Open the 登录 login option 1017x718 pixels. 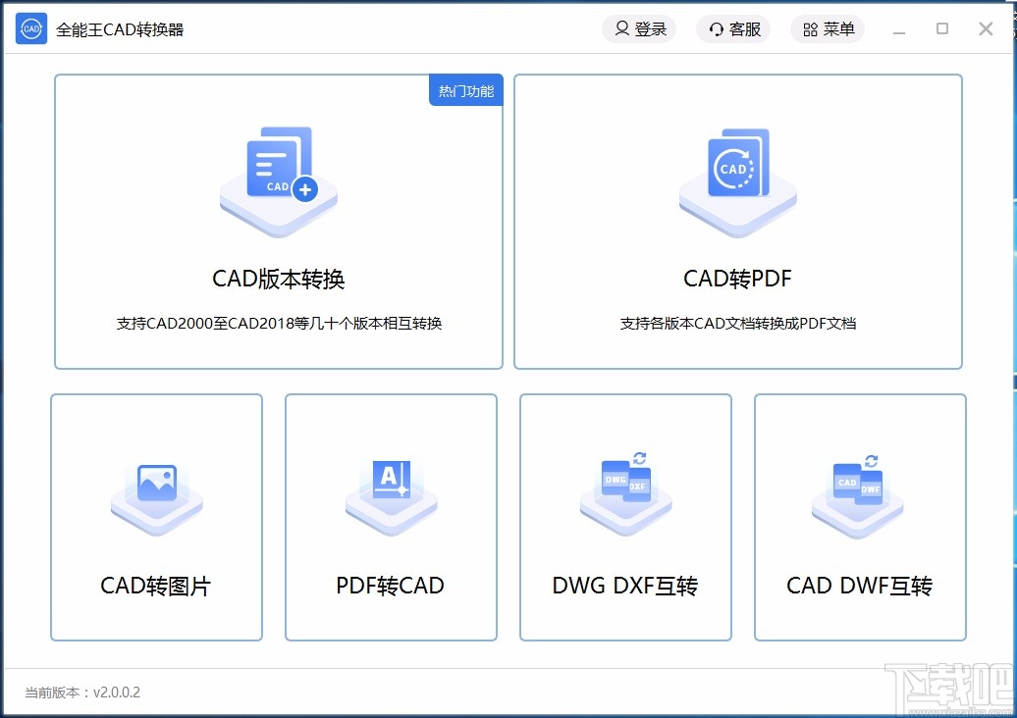[639, 29]
